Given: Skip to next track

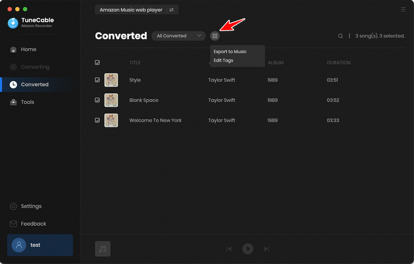Looking at the screenshot, I should 267,248.
